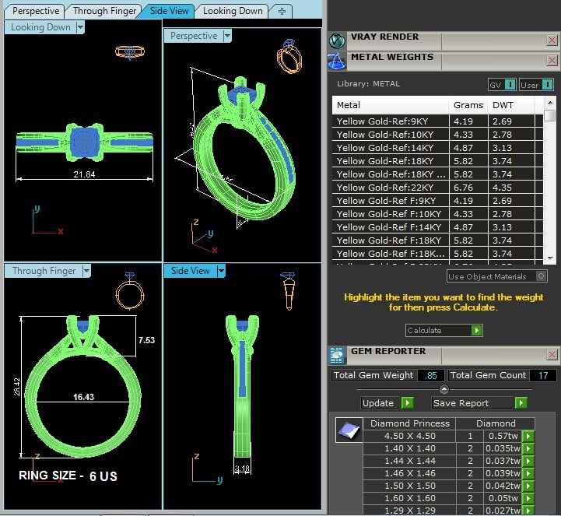
Task: Open the Through Finger viewport dropdown arrow
Action: (x=86, y=271)
